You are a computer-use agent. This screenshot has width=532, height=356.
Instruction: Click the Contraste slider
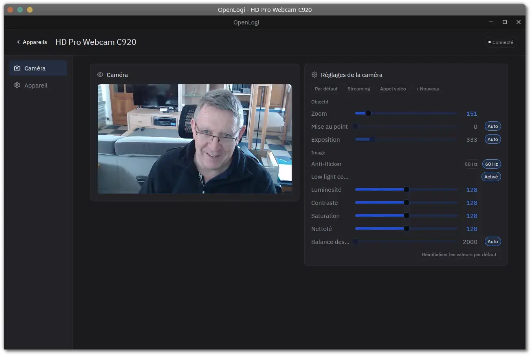[x=406, y=203]
